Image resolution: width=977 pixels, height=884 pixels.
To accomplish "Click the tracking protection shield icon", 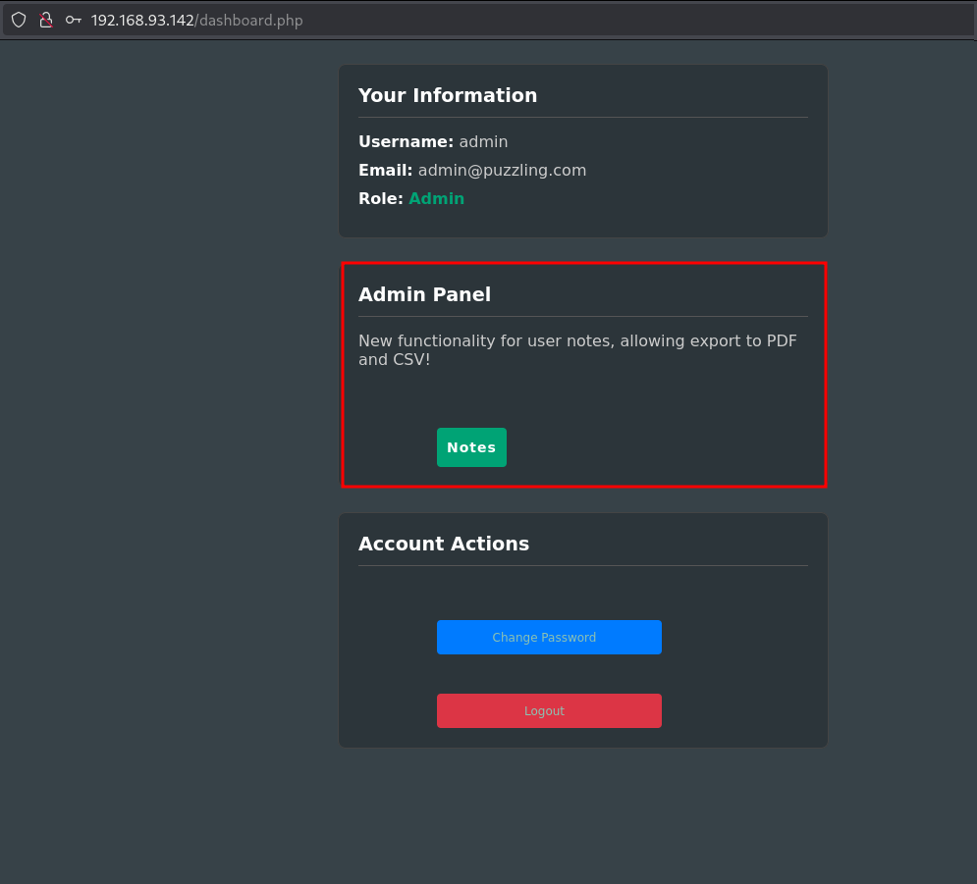I will (19, 20).
